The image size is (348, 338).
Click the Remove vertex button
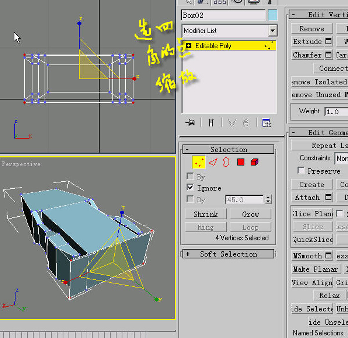click(x=312, y=29)
